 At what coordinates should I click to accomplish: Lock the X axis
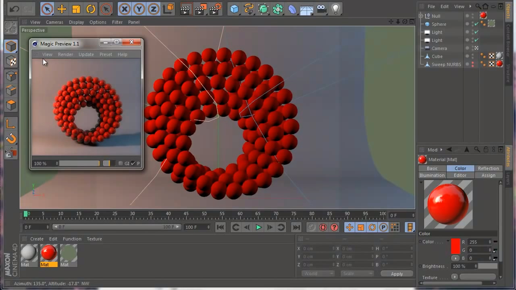(x=125, y=9)
